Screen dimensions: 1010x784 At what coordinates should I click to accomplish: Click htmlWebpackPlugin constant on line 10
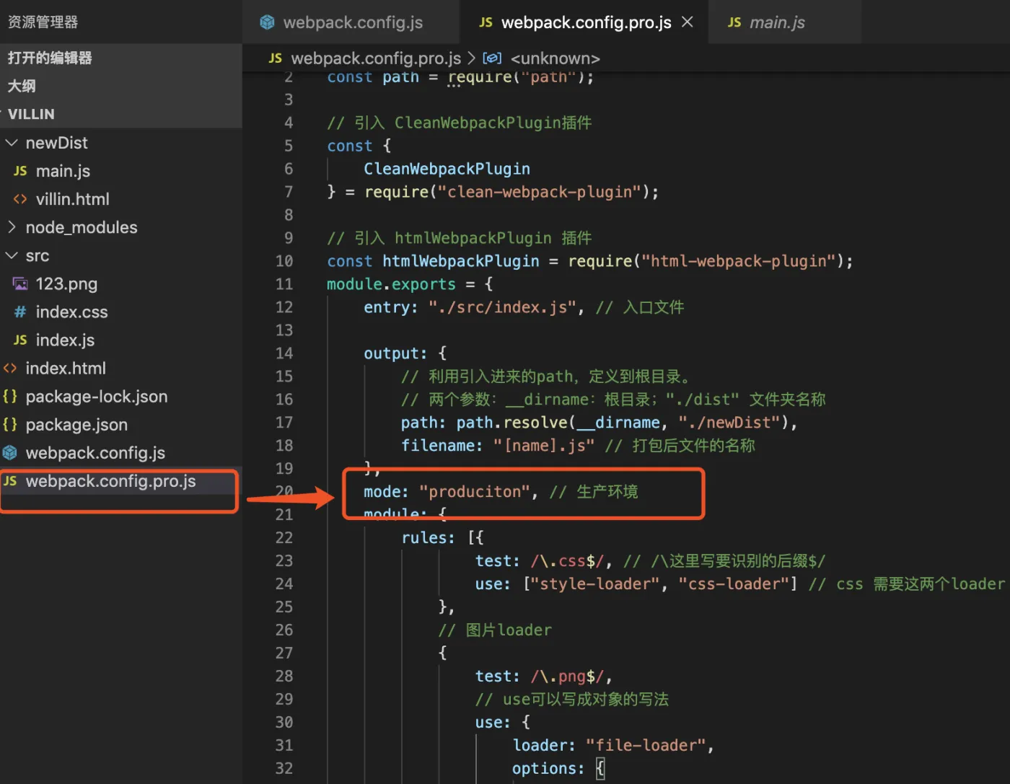click(461, 261)
